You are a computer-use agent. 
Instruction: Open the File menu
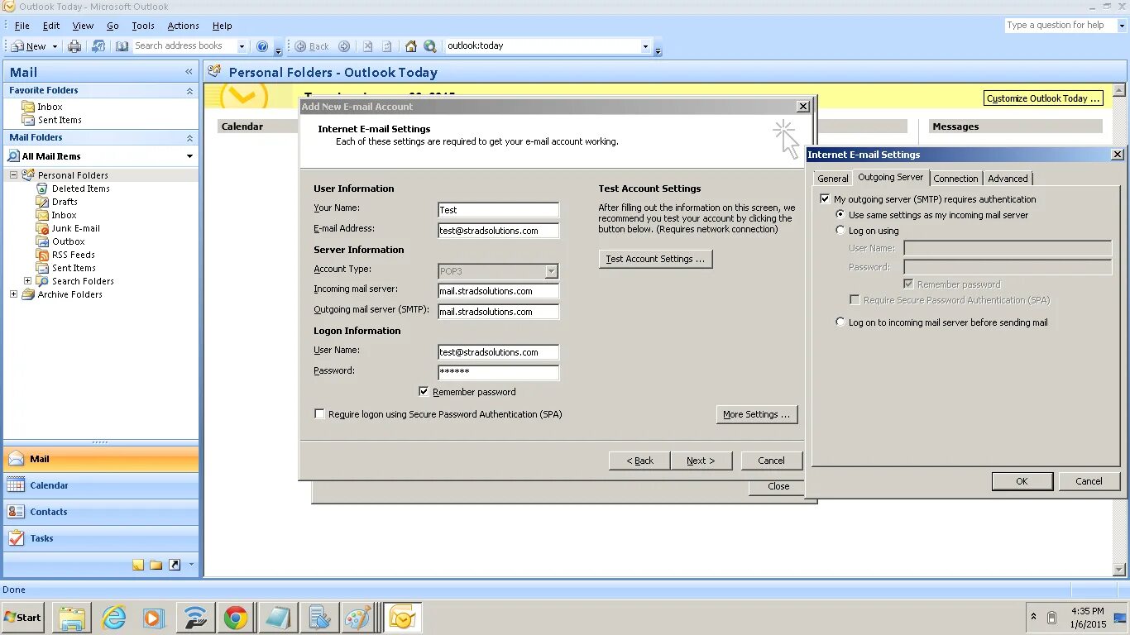click(22, 26)
